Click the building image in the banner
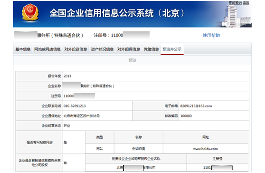The image size is (265, 173). pyautogui.click(x=237, y=16)
